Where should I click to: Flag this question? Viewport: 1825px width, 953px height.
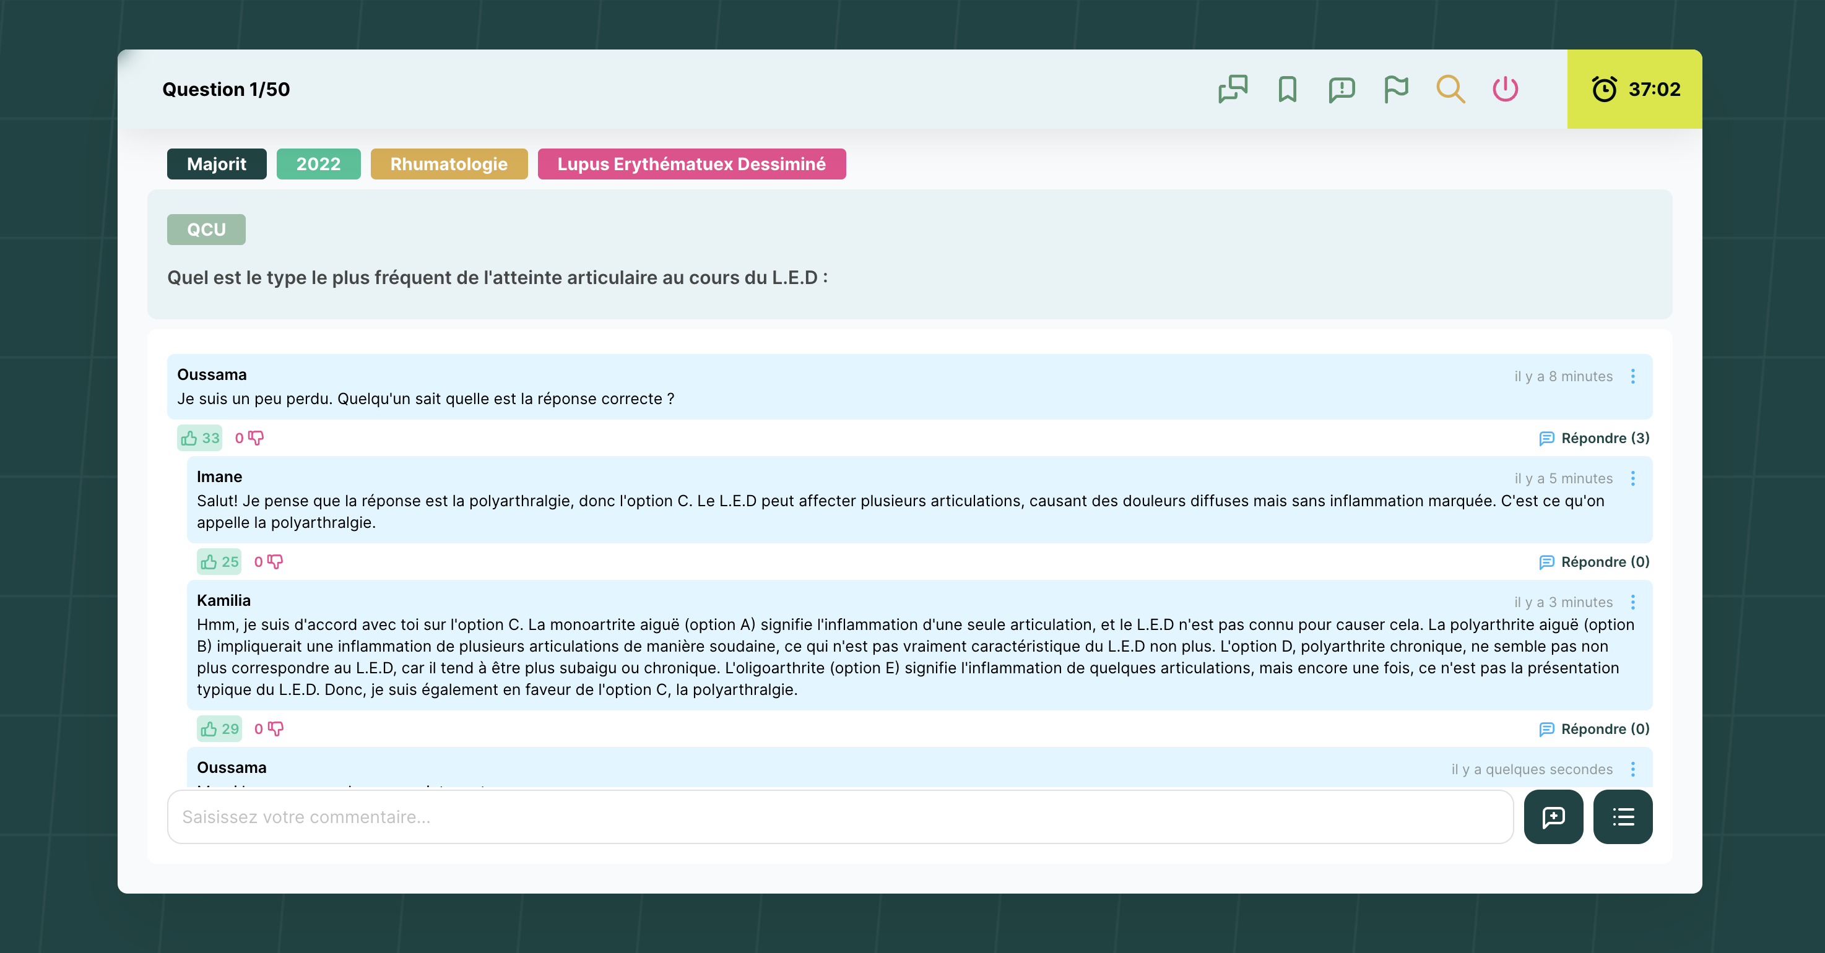tap(1395, 89)
